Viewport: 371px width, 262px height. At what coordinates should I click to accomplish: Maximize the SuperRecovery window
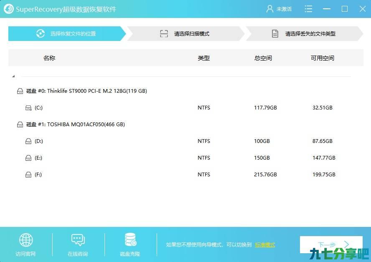(x=345, y=9)
